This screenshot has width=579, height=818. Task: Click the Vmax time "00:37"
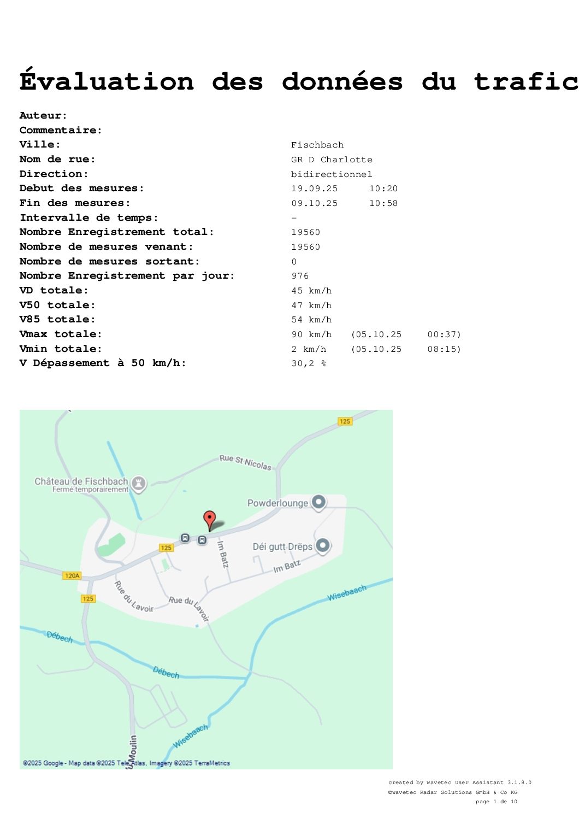click(x=442, y=334)
